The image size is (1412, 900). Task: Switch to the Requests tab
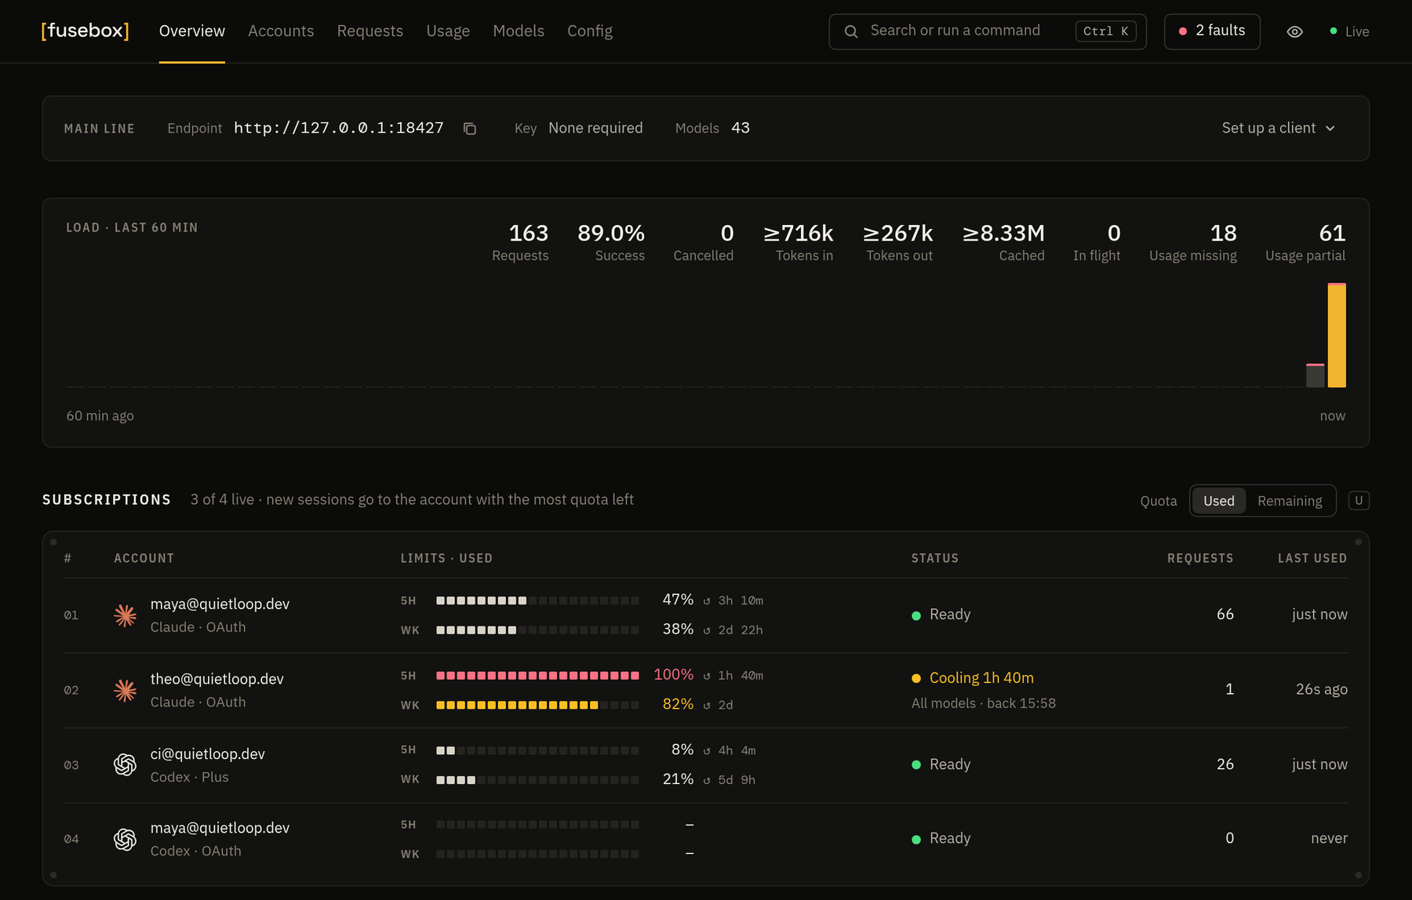(370, 31)
